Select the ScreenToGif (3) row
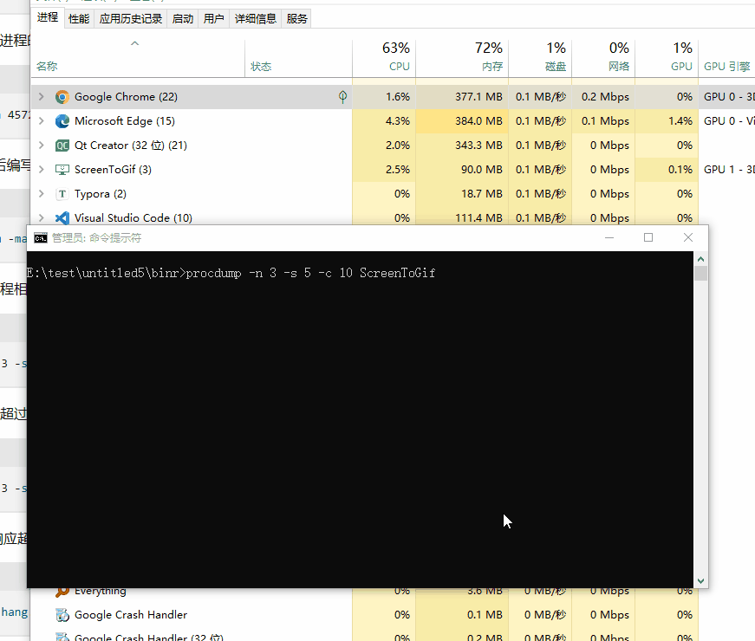The width and height of the screenshot is (755, 641). (393, 170)
